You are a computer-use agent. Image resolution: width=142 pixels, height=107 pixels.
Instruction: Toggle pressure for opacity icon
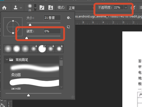(133, 8)
